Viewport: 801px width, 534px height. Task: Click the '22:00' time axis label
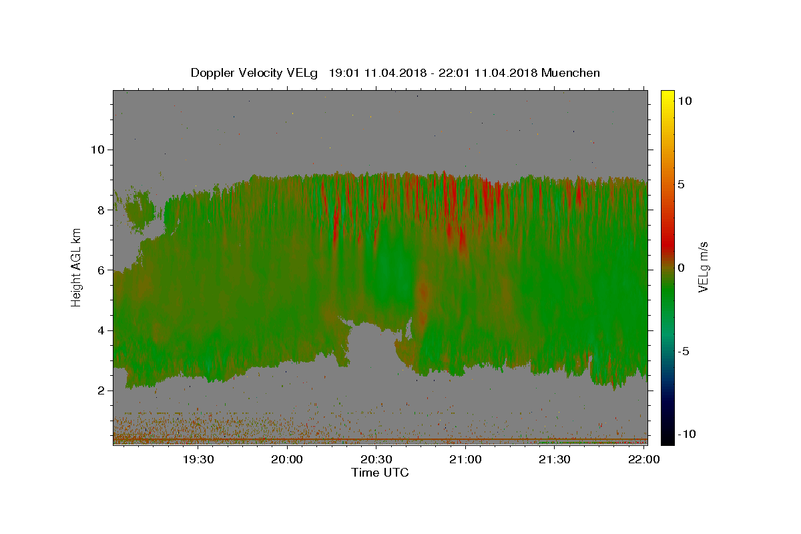[x=643, y=459]
